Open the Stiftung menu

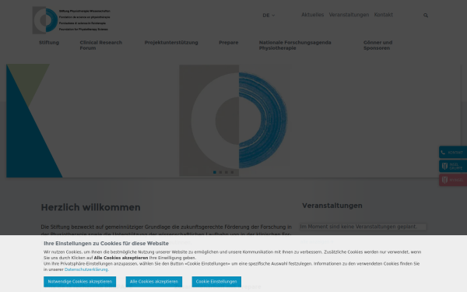click(49, 43)
